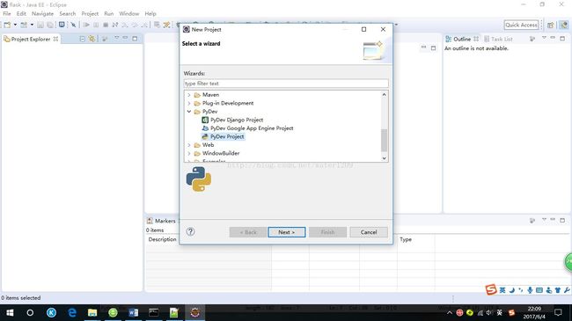Select the Markers tab
The image size is (572, 321).
point(161,221)
